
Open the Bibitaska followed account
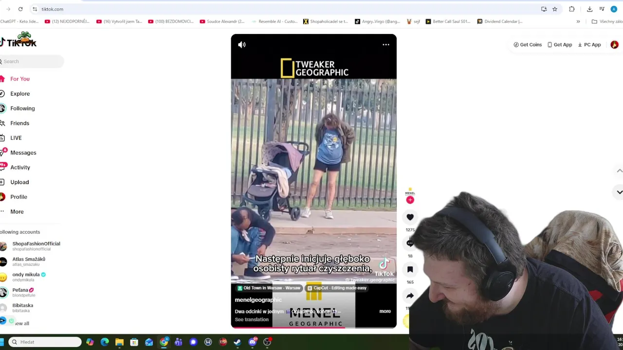pyautogui.click(x=17, y=308)
